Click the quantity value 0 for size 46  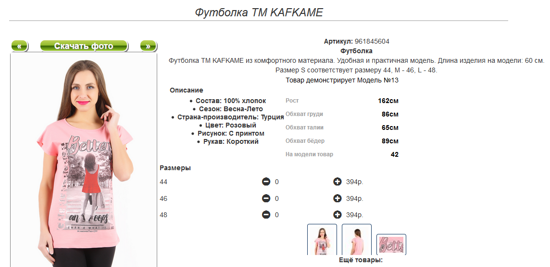pos(277,198)
